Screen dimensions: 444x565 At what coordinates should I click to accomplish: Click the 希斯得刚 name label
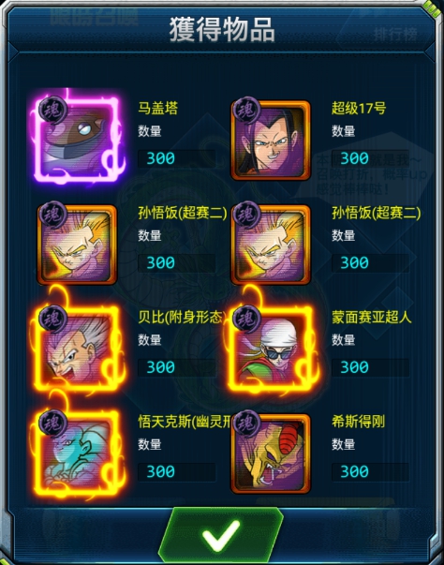click(x=359, y=422)
